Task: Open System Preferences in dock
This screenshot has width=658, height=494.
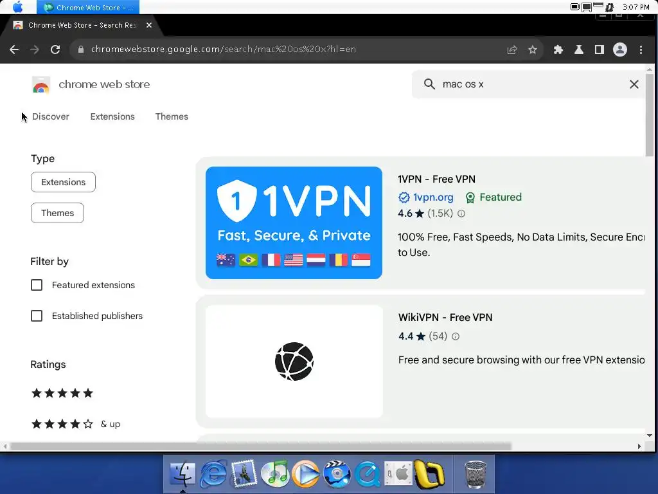Action: (x=398, y=474)
